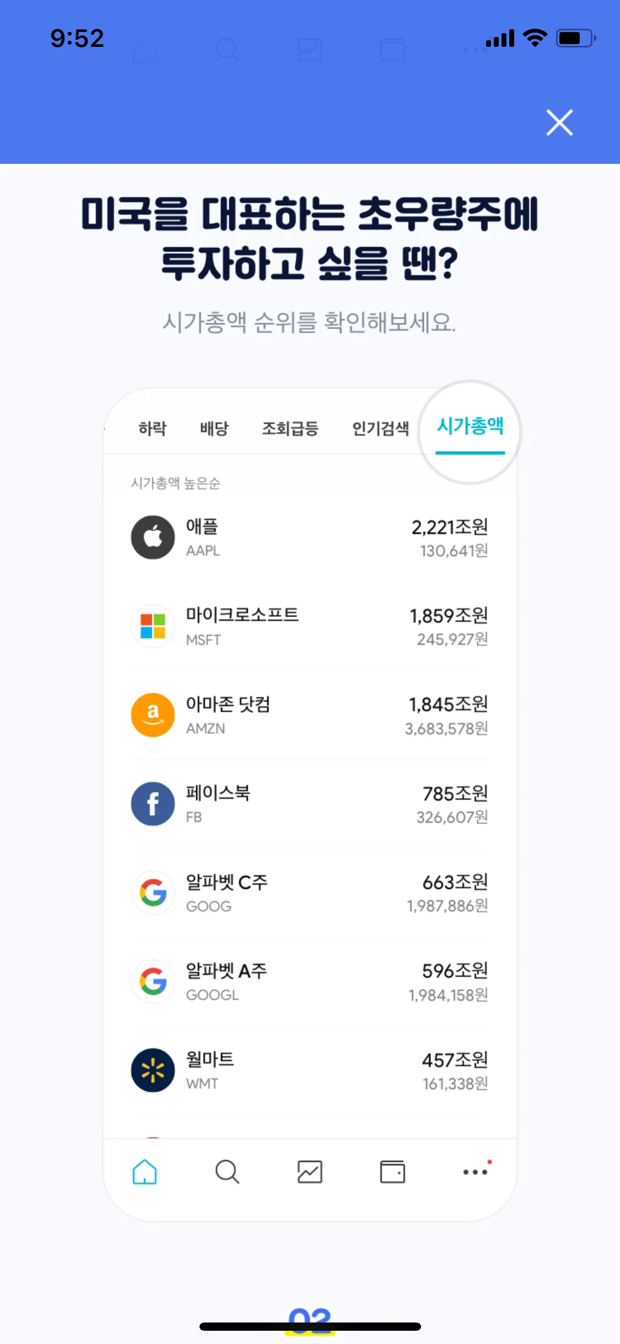Tap the Amazon logo icon

[x=153, y=715]
